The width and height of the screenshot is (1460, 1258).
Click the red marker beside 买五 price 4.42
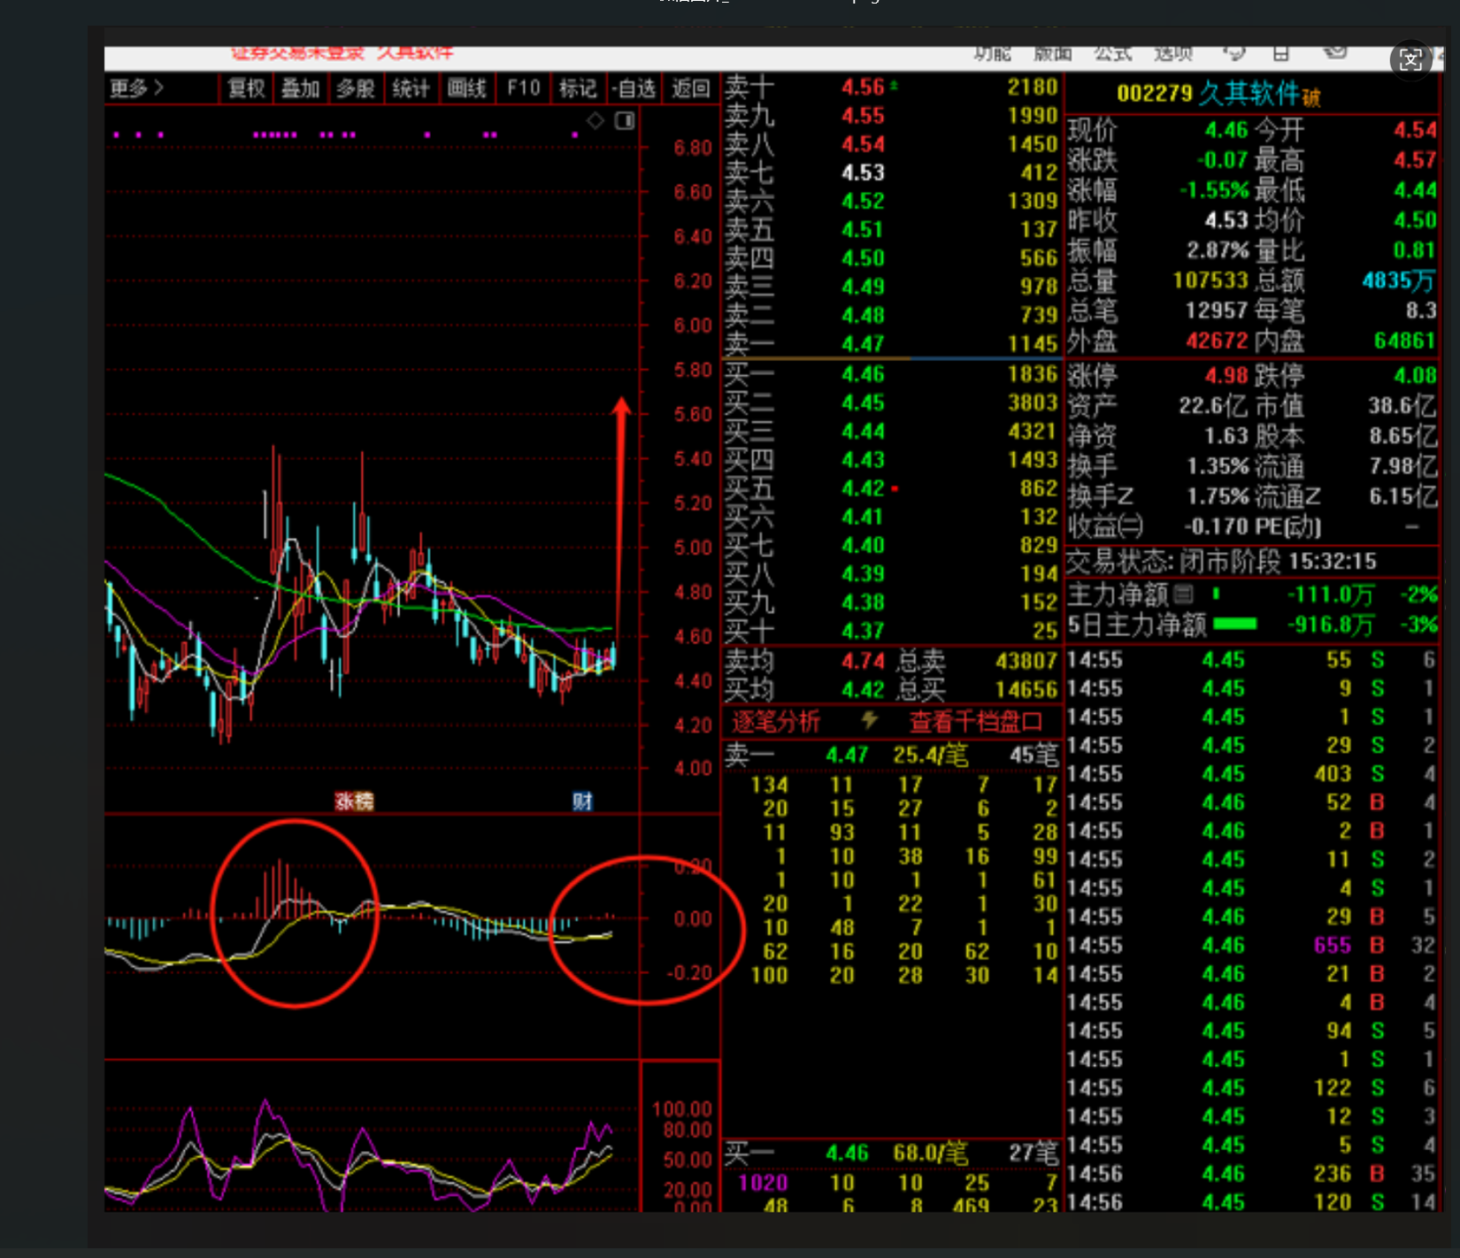(x=895, y=488)
